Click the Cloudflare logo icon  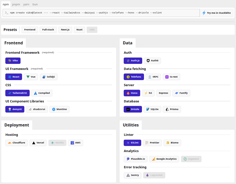click(x=10, y=143)
